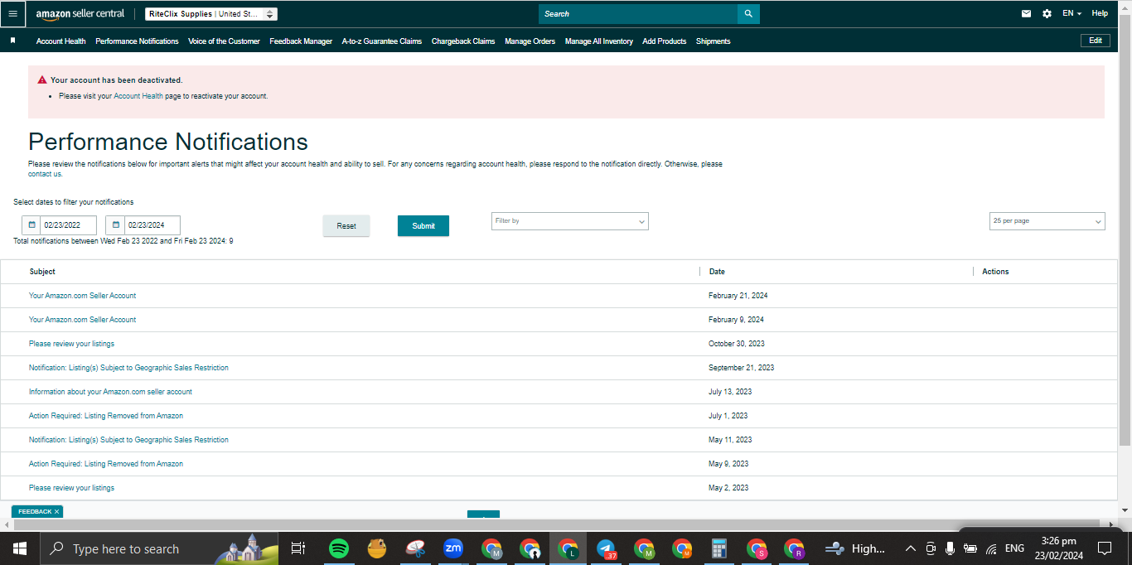Click the Meet Now camera tray icon
The image size is (1132, 565).
pyautogui.click(x=931, y=548)
